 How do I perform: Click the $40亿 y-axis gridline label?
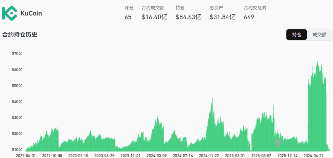(17, 102)
